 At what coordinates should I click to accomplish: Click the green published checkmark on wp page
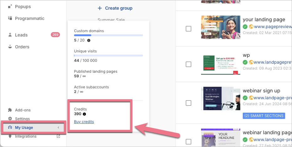[x=245, y=62]
